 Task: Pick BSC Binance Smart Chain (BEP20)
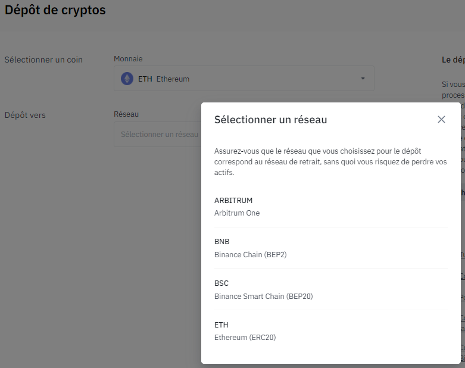pyautogui.click(x=330, y=289)
